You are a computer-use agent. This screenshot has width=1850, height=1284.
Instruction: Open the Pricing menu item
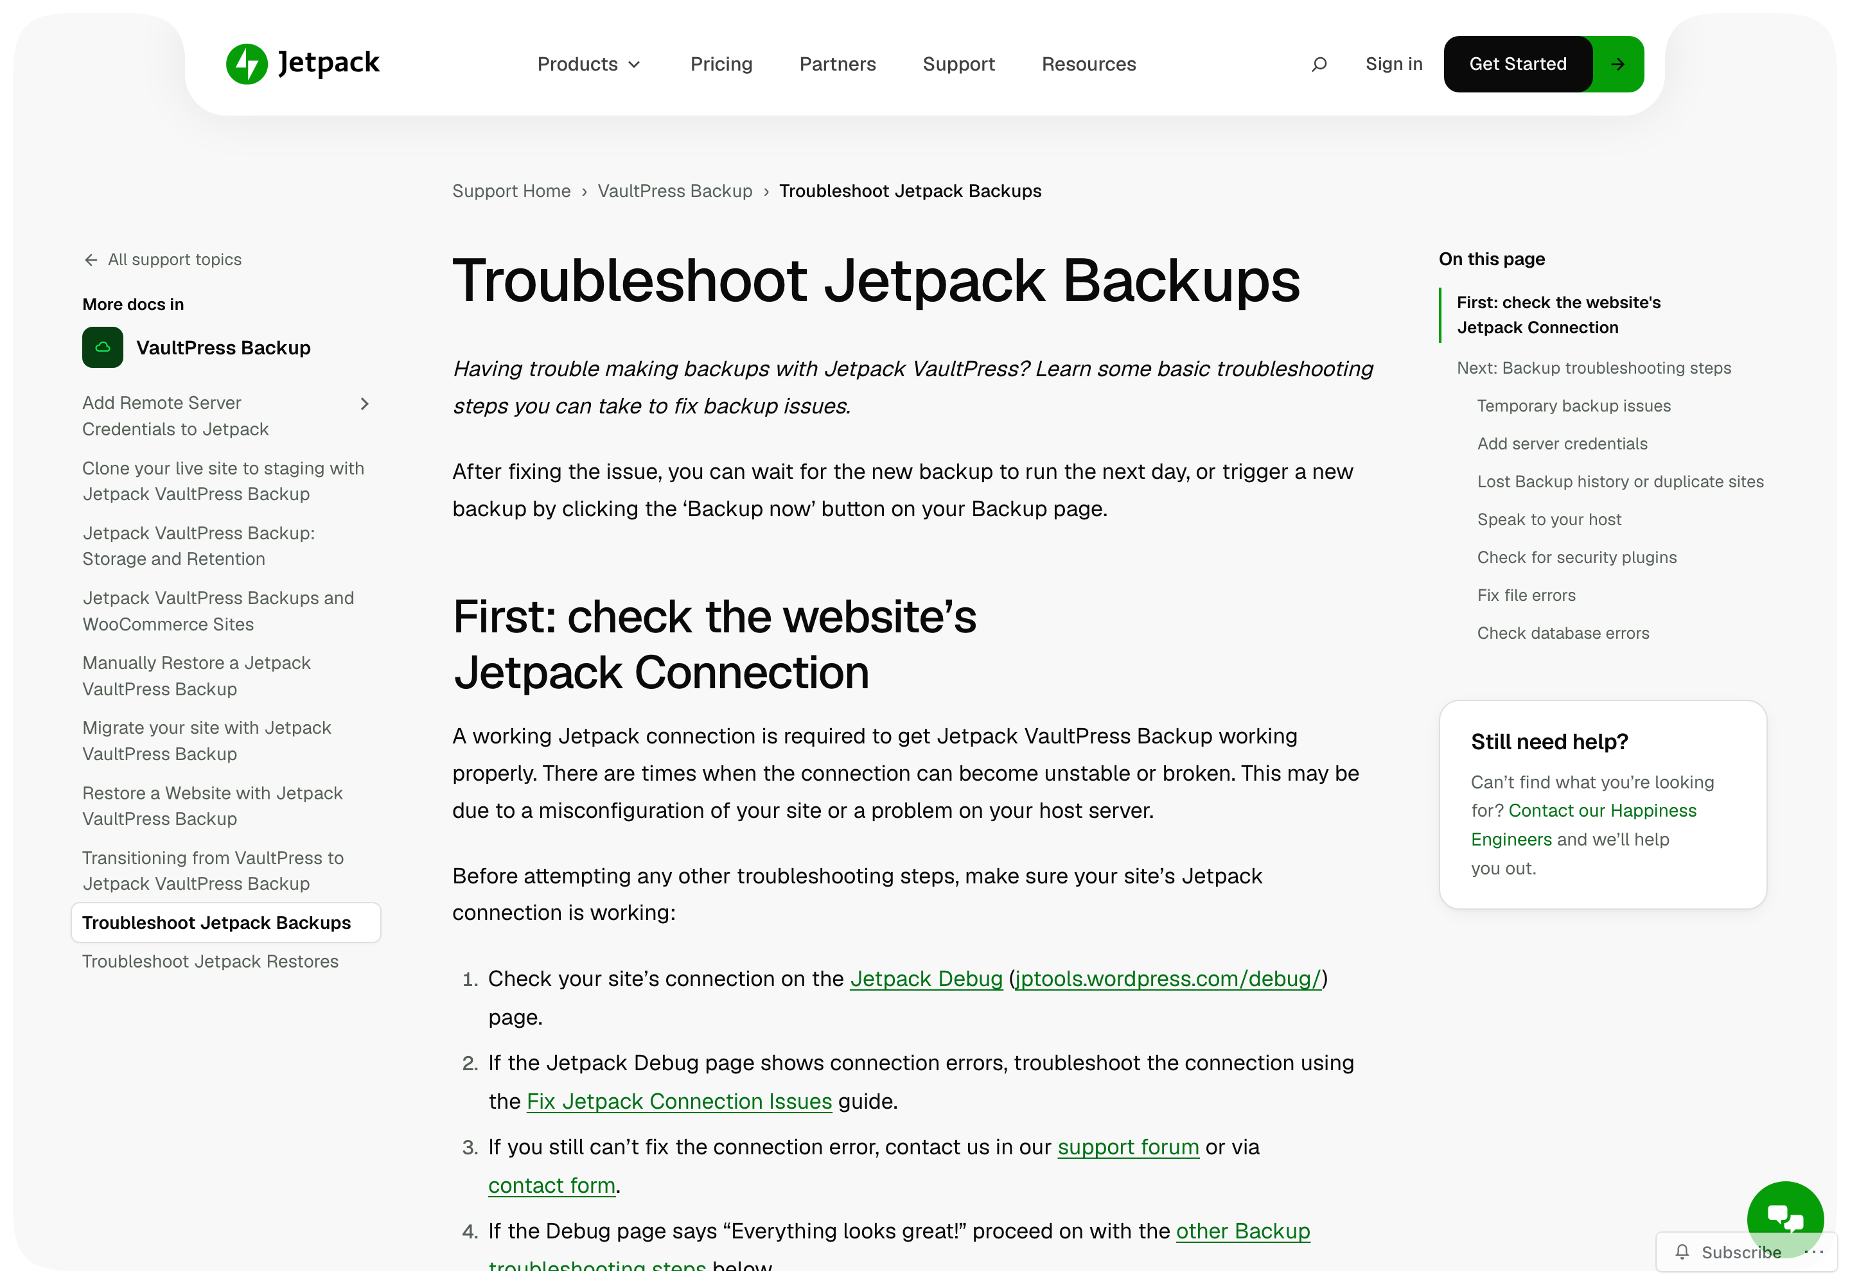click(721, 64)
